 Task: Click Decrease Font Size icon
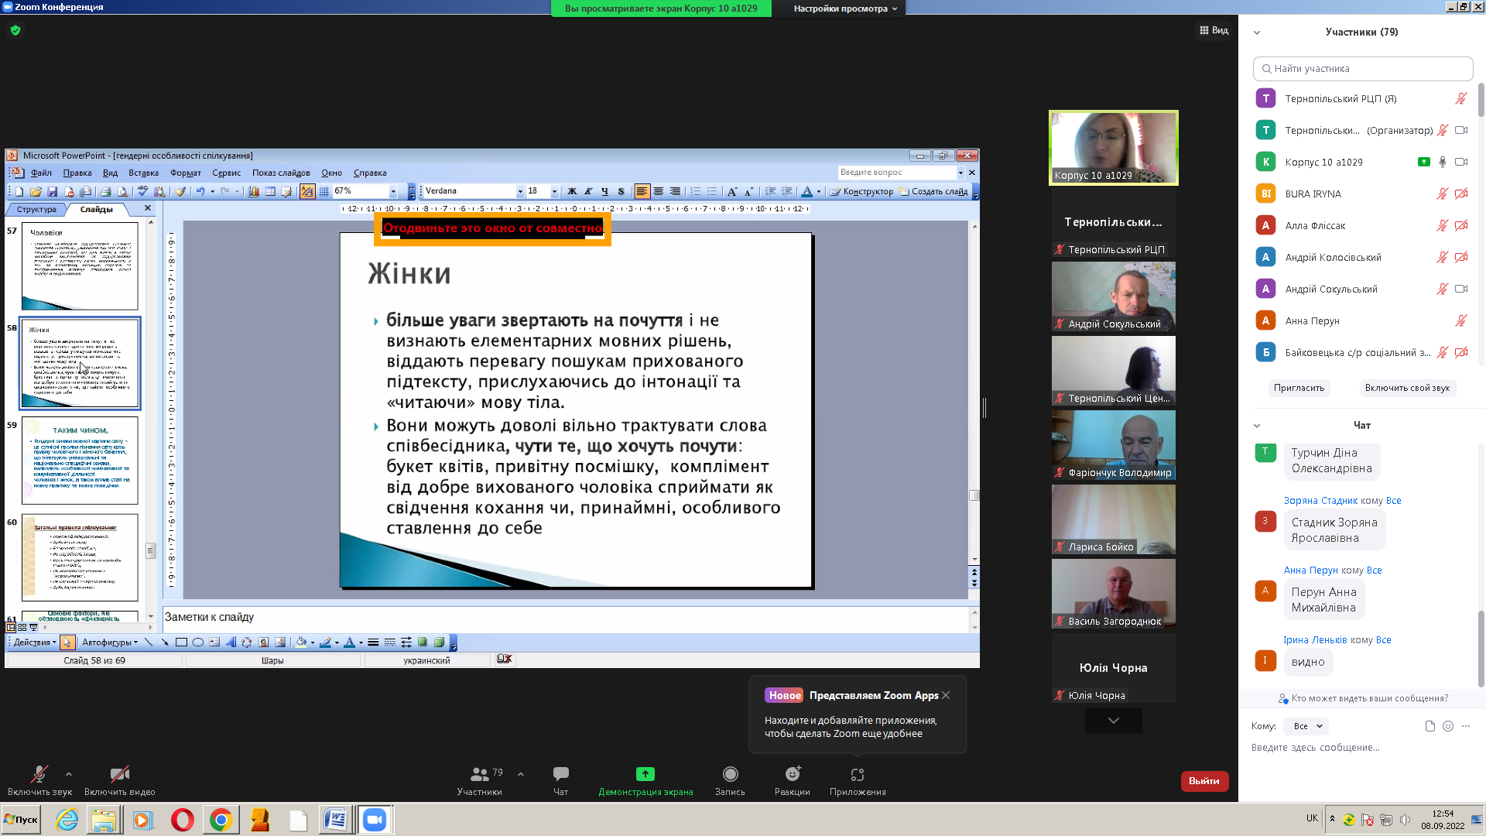(748, 191)
